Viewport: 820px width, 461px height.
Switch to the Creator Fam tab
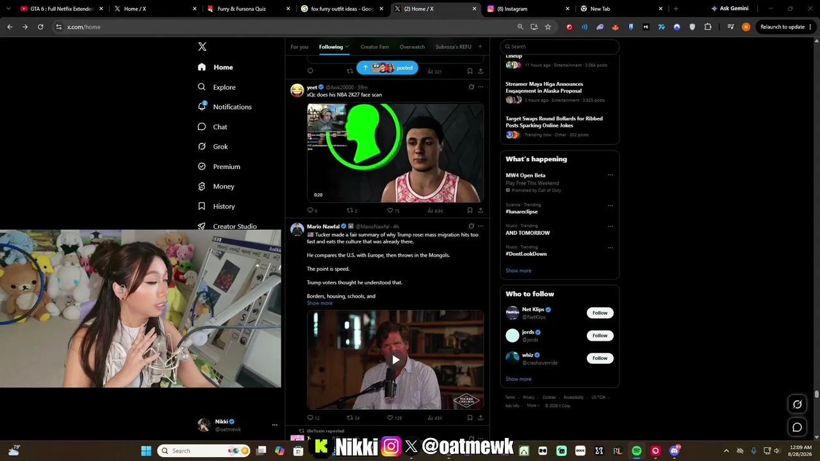pyautogui.click(x=375, y=47)
